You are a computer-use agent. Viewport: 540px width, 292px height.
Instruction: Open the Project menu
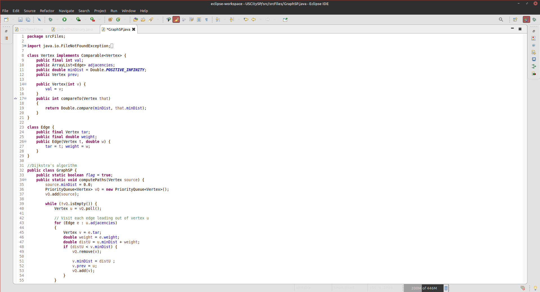point(100,11)
